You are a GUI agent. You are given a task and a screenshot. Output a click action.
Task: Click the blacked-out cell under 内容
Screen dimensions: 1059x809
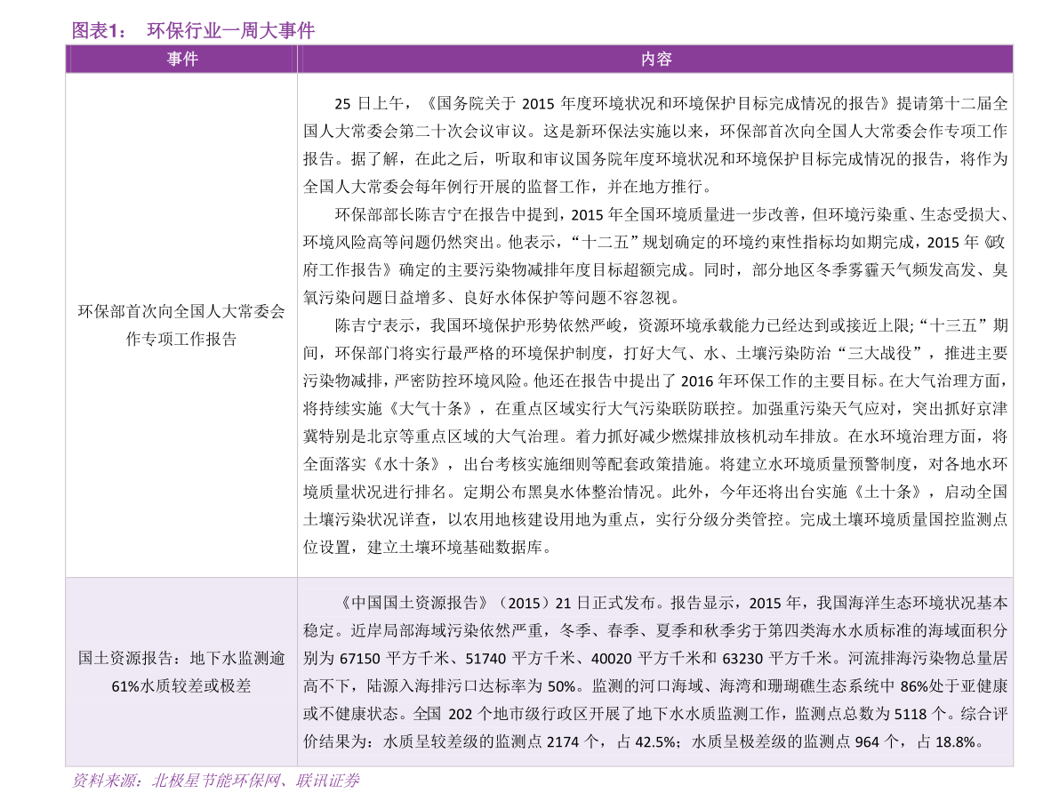pos(655,324)
